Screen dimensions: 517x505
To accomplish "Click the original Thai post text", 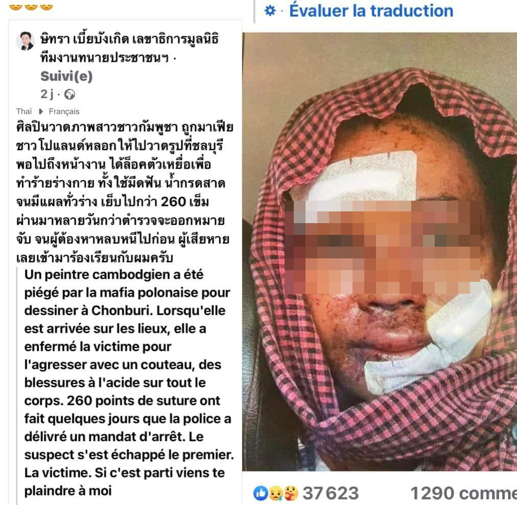I will [x=125, y=192].
